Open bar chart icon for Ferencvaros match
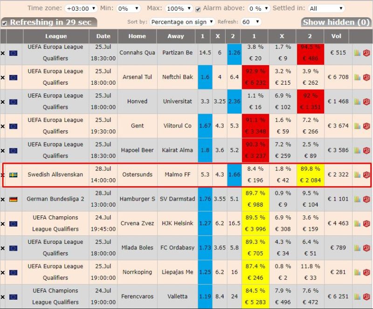The height and width of the screenshot is (309, 373). coord(358,296)
